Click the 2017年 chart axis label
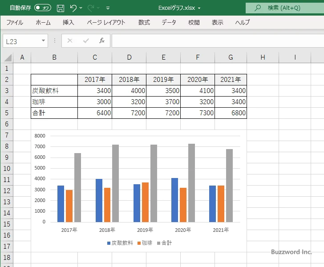The width and height of the screenshot is (324, 267). pos(69,230)
